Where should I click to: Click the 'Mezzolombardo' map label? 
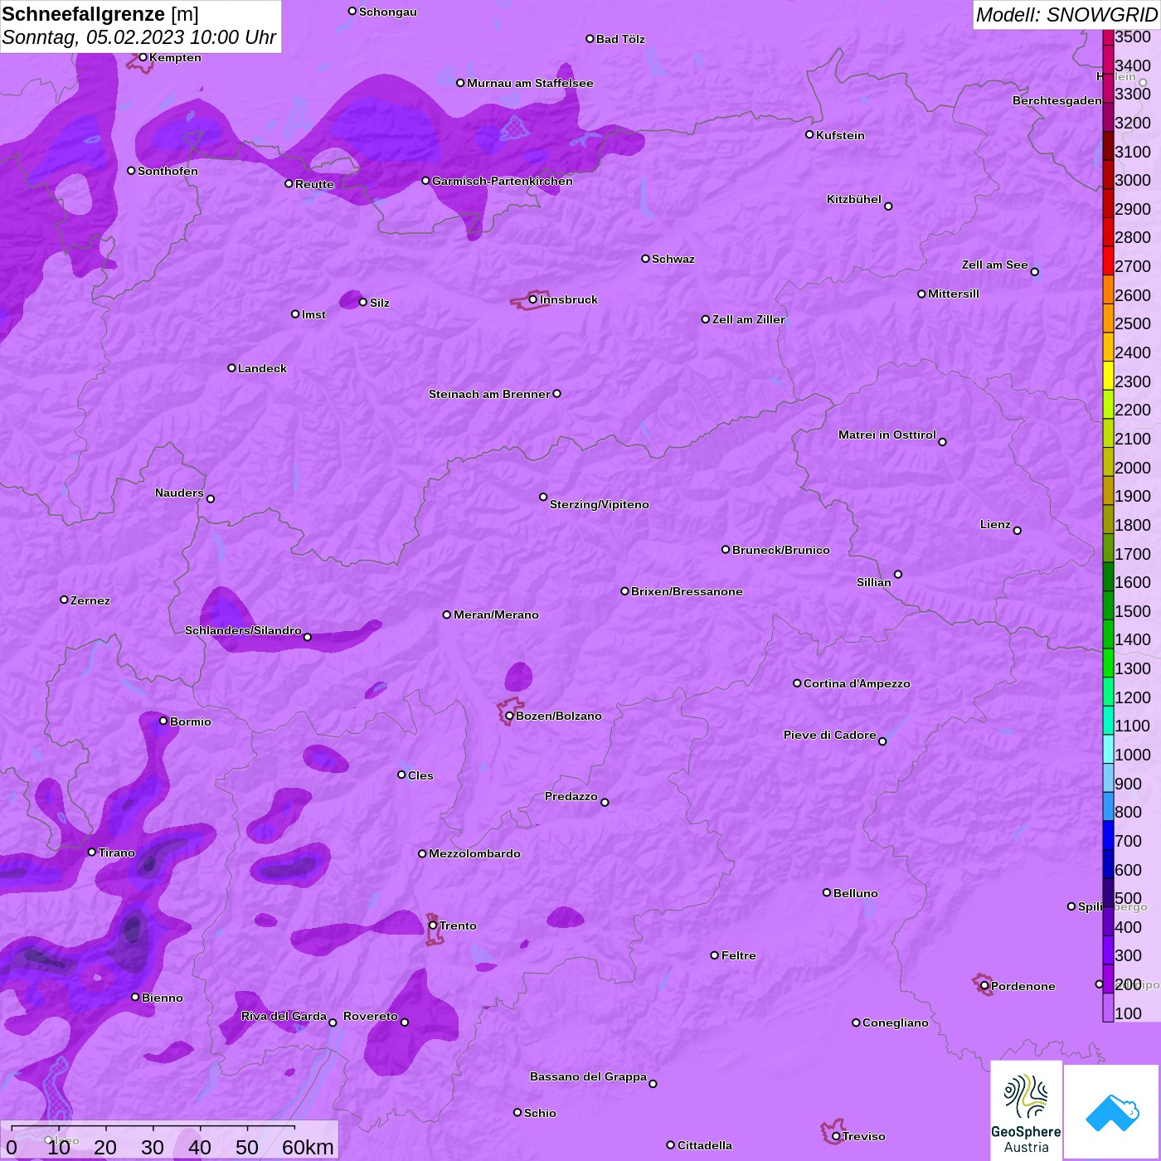475,853
